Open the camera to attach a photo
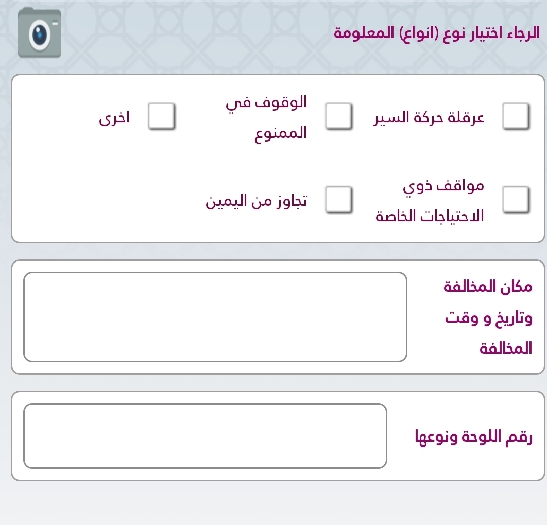Viewport: 547px width, 525px height. tap(40, 32)
